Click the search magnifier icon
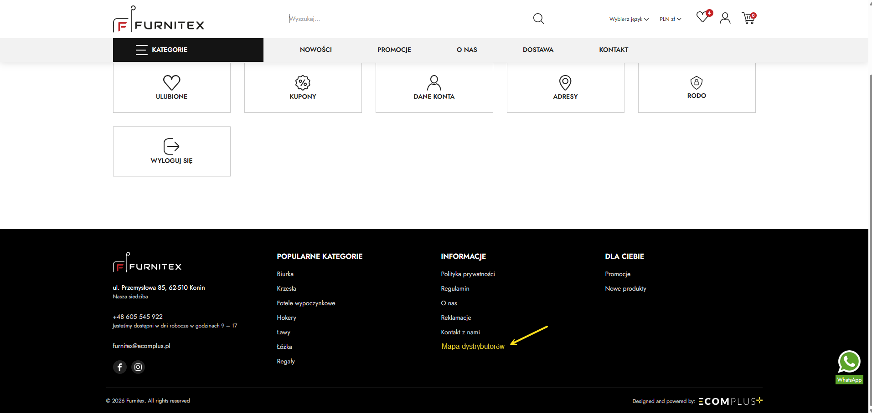This screenshot has height=413, width=872. pyautogui.click(x=538, y=19)
